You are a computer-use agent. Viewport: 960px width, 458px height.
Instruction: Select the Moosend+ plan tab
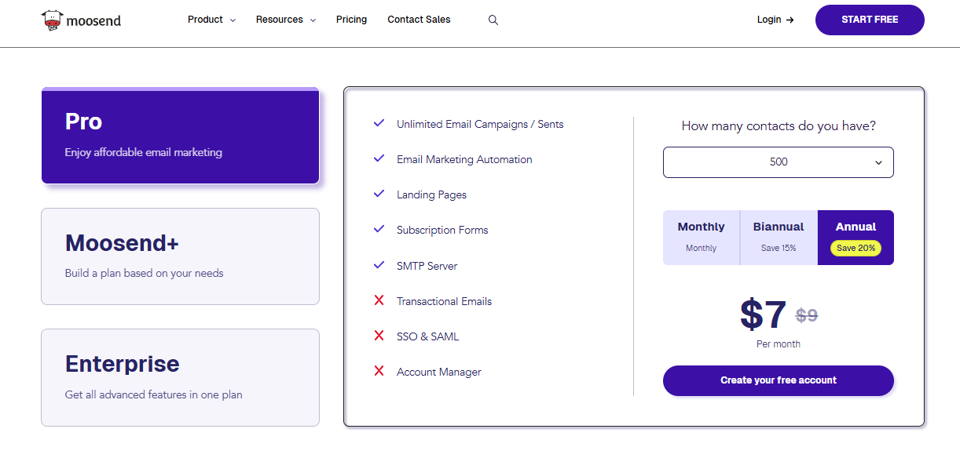click(180, 256)
